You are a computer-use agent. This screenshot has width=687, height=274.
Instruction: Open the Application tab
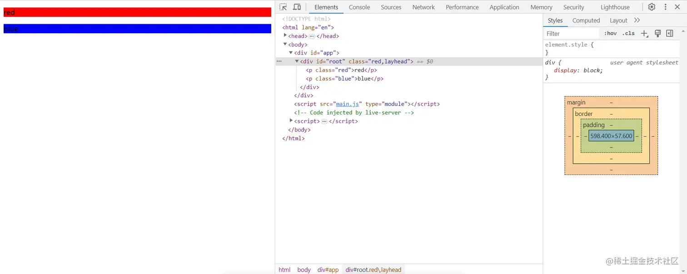click(x=504, y=7)
